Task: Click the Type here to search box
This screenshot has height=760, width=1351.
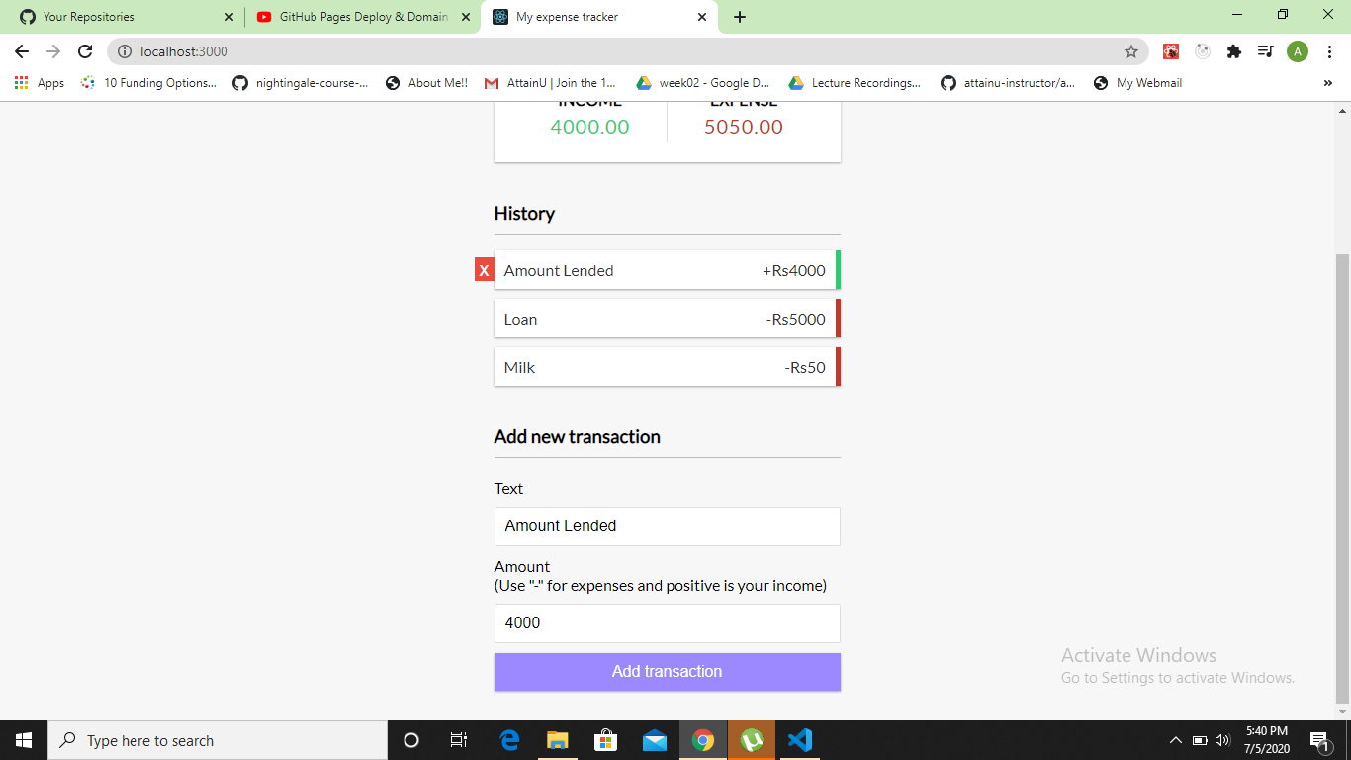Action: click(218, 740)
